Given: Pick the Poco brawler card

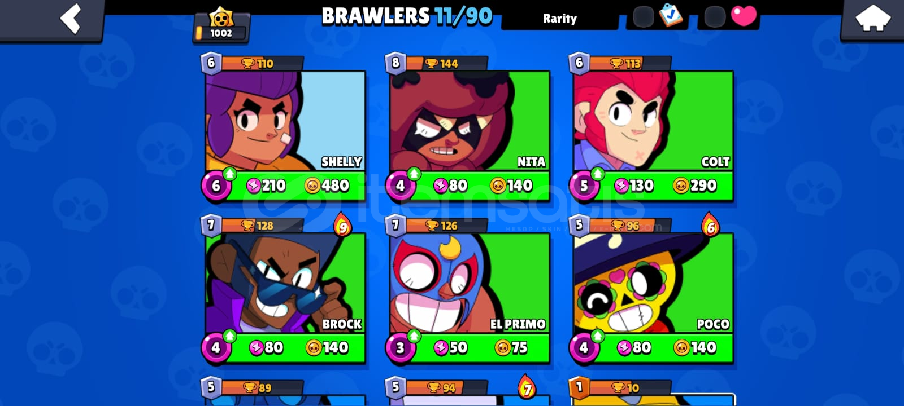Looking at the screenshot, I should pyautogui.click(x=653, y=291).
